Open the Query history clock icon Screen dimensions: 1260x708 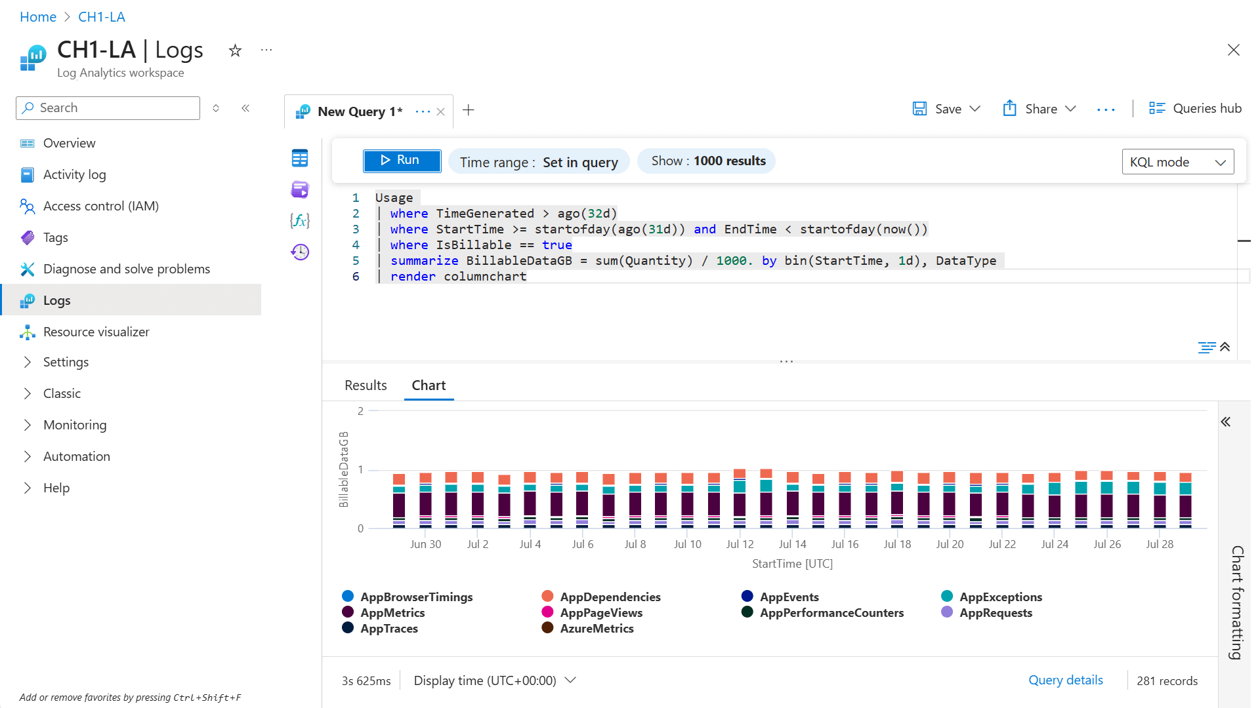click(300, 252)
